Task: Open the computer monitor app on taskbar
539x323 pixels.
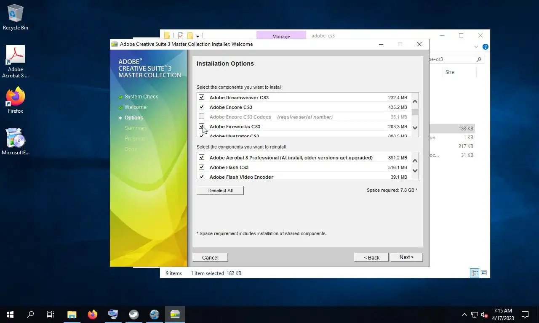Action: click(x=113, y=314)
